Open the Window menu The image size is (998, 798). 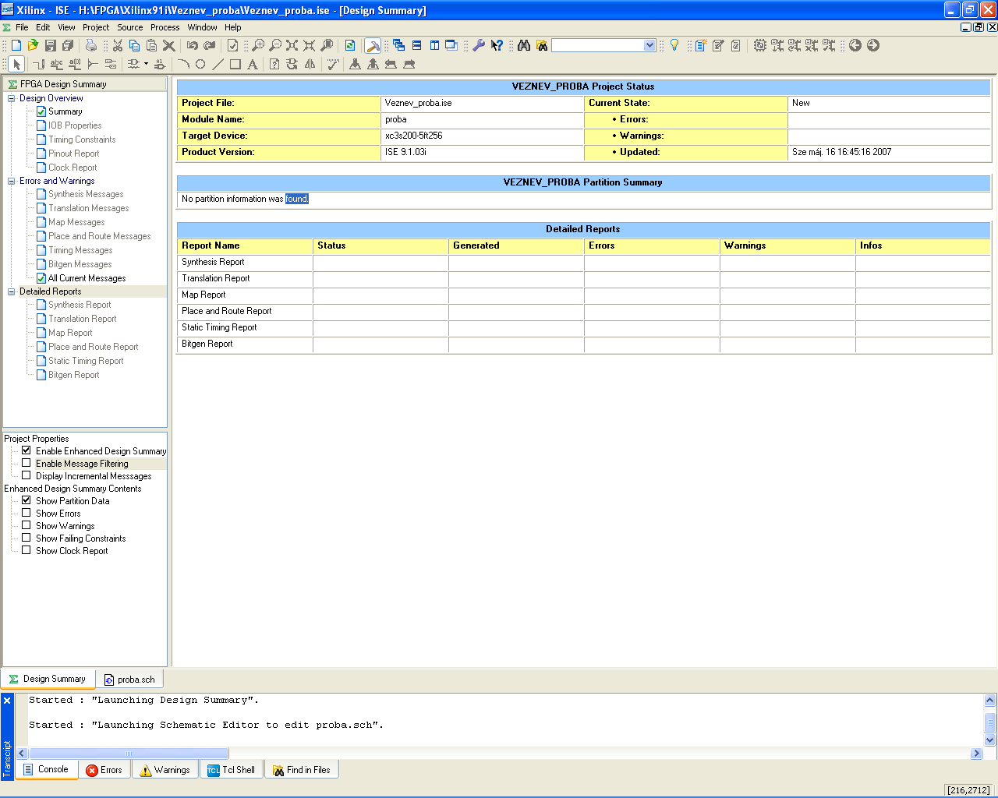203,27
